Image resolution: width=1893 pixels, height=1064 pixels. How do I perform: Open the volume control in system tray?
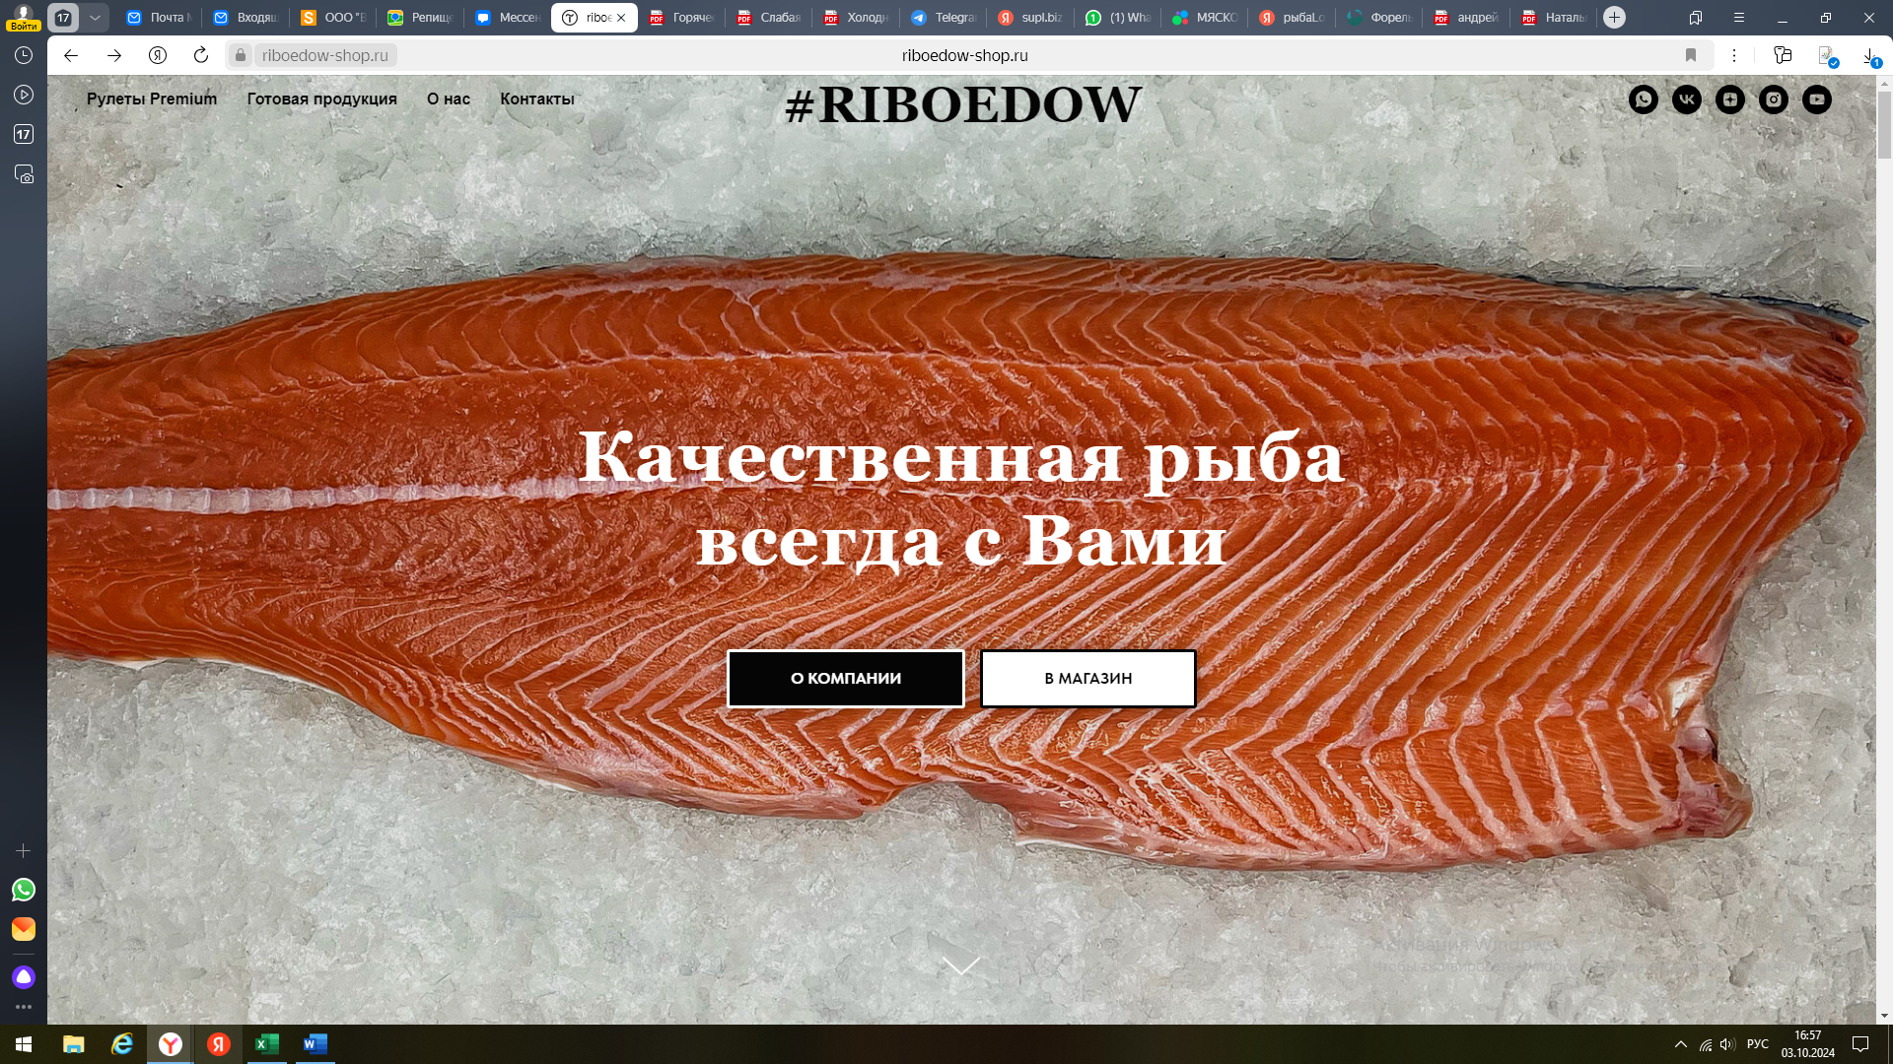coord(1727,1044)
